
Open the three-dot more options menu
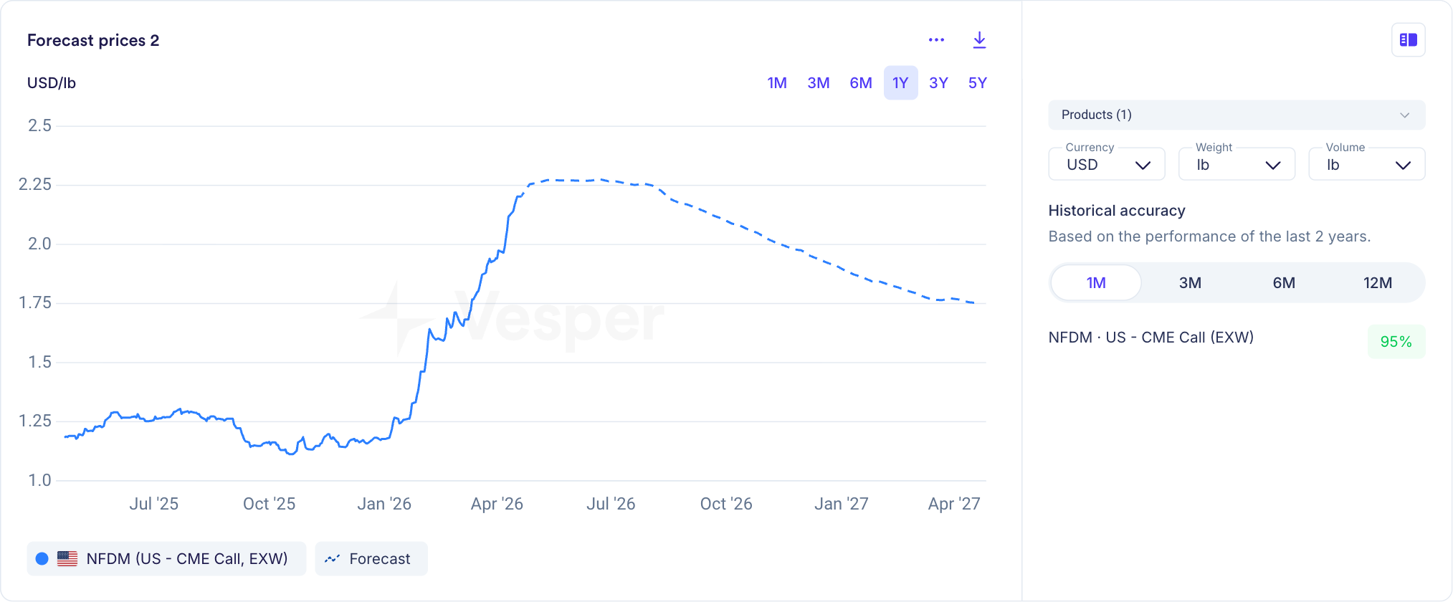click(936, 40)
